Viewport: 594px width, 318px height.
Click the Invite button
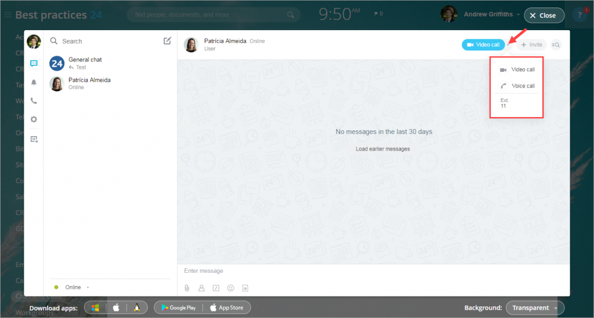531,45
